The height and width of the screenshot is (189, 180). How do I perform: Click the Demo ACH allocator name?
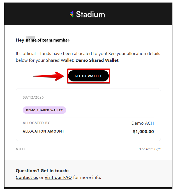click(143, 123)
